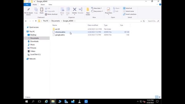This screenshot has width=185, height=104.
Task: Open Desktop in navigation pane
Action: tap(32, 35)
